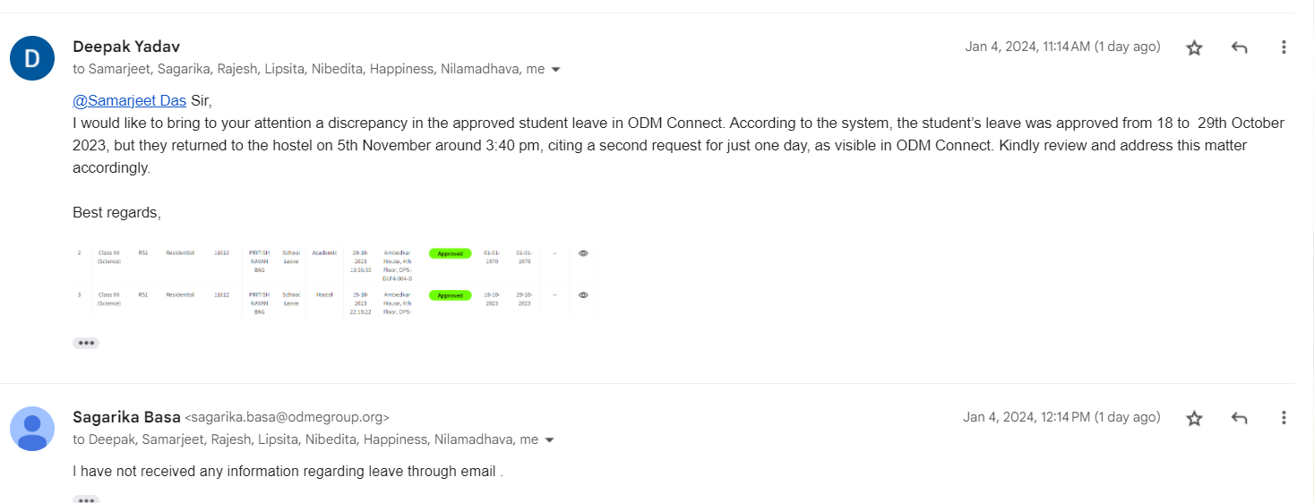
Task: Click sender name Deepak Yadav
Action: [x=126, y=47]
